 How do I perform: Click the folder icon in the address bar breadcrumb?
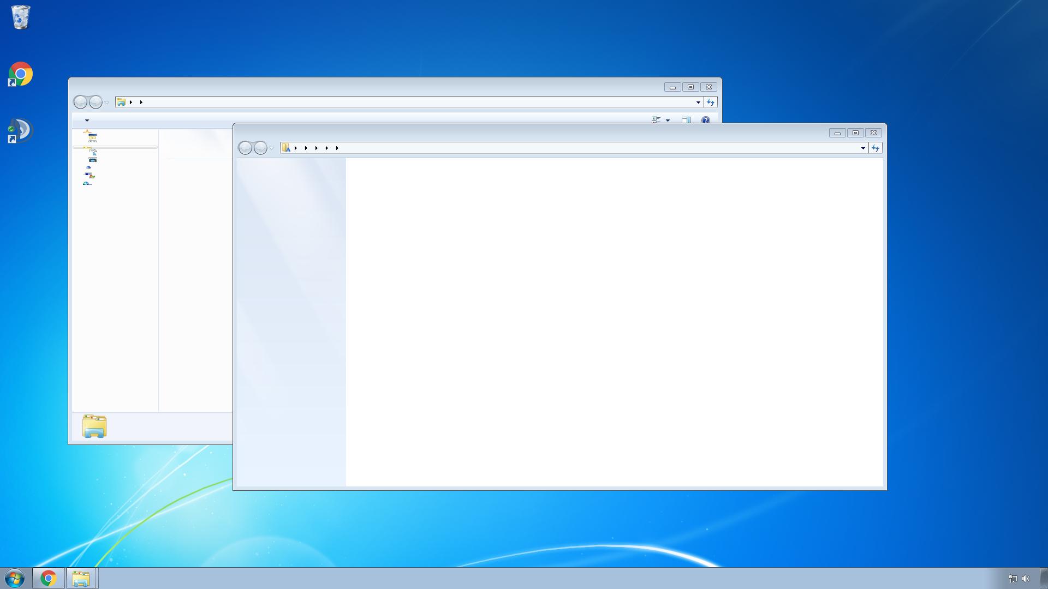tap(286, 148)
